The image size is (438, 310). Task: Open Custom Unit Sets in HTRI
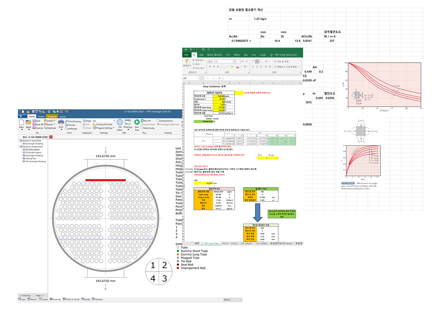point(103,124)
